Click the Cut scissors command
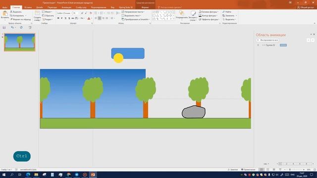Viewport: 317px width, 178px height. (16, 12)
